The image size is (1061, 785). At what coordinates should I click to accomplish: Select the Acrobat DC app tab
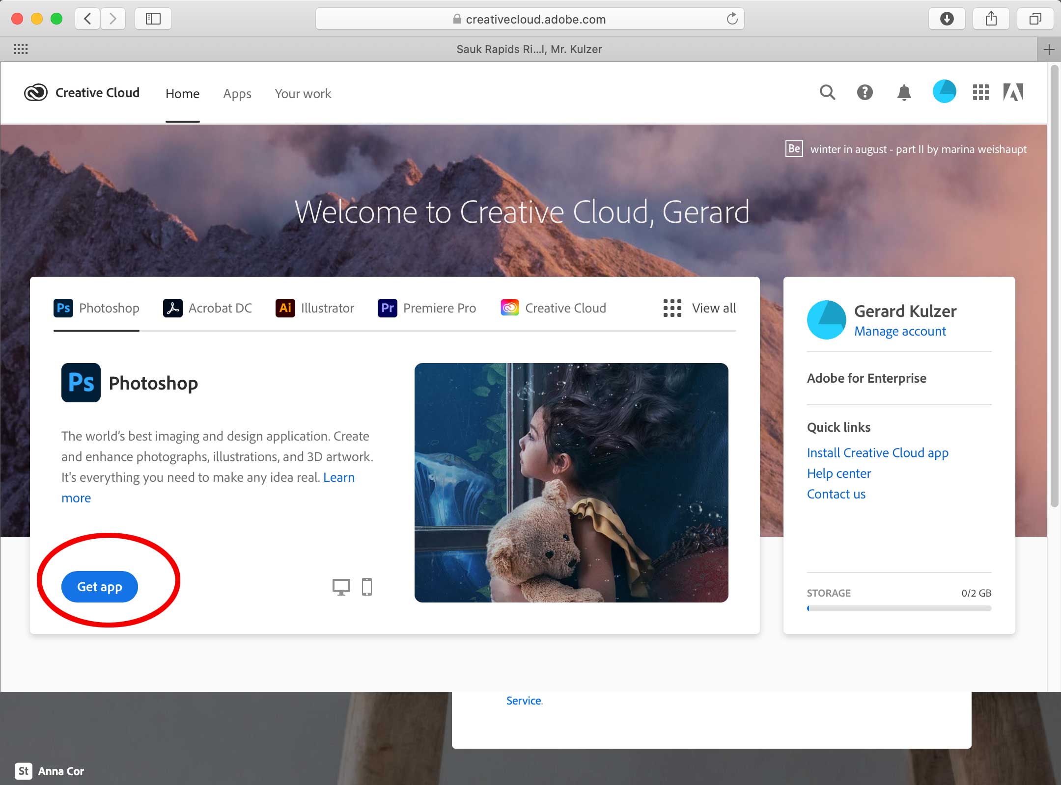[x=207, y=308]
